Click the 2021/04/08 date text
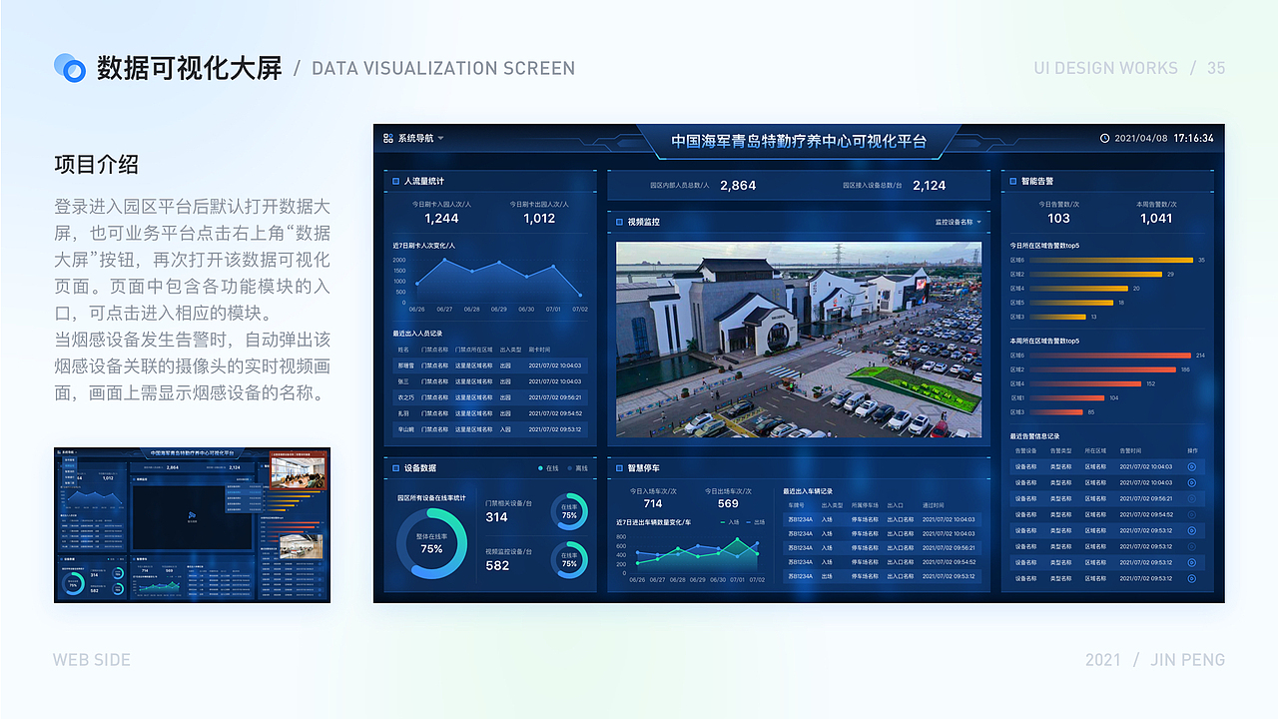1278x719 pixels. [1141, 138]
